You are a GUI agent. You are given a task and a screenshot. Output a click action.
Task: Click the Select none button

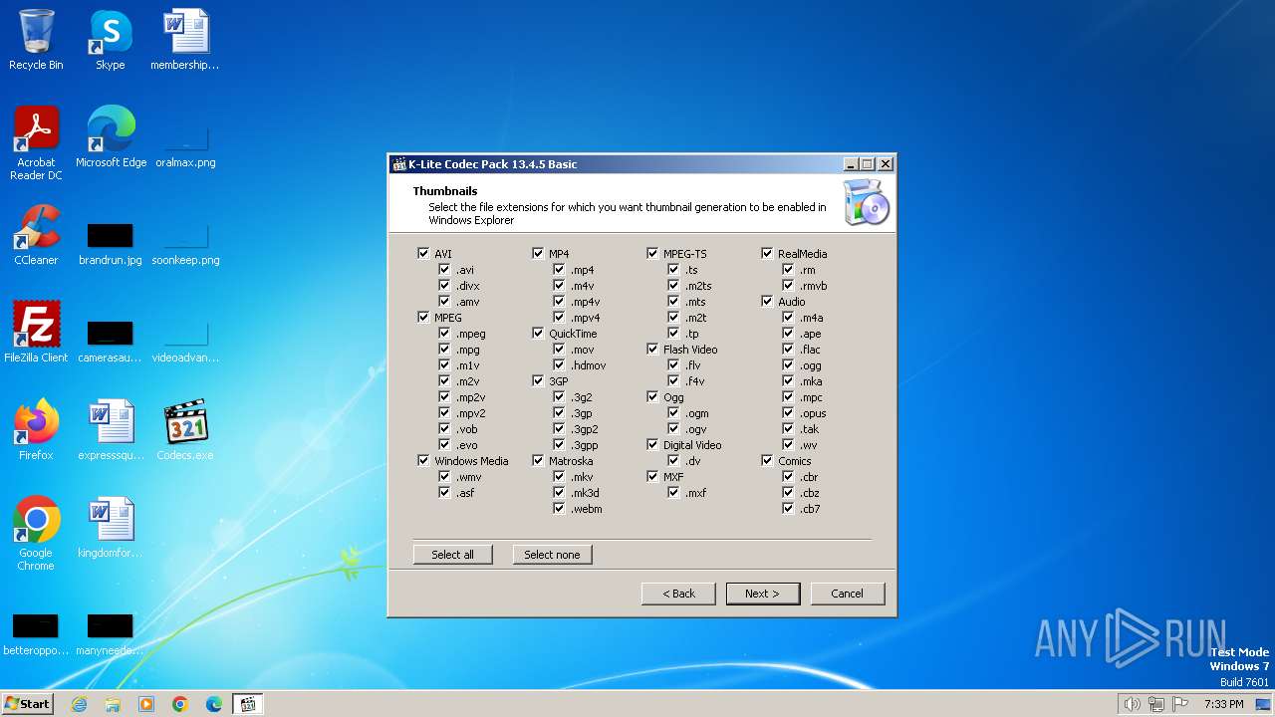[553, 555]
